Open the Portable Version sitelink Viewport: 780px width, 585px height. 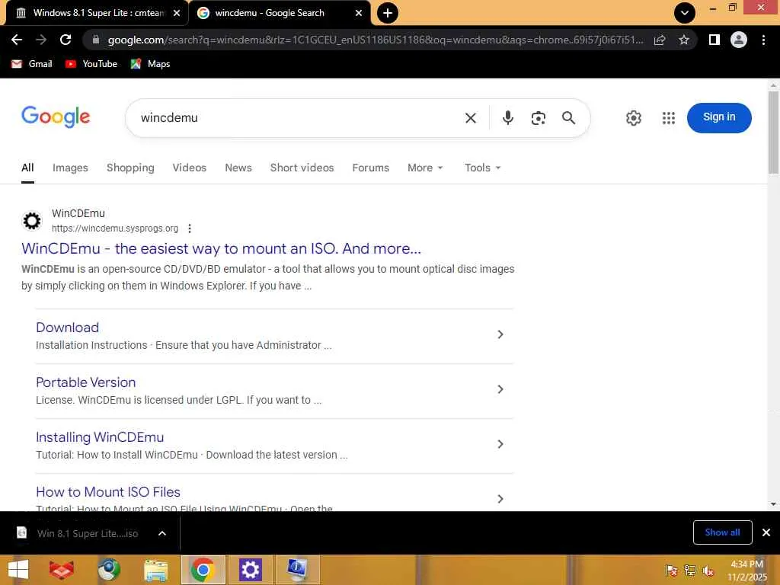tap(85, 382)
